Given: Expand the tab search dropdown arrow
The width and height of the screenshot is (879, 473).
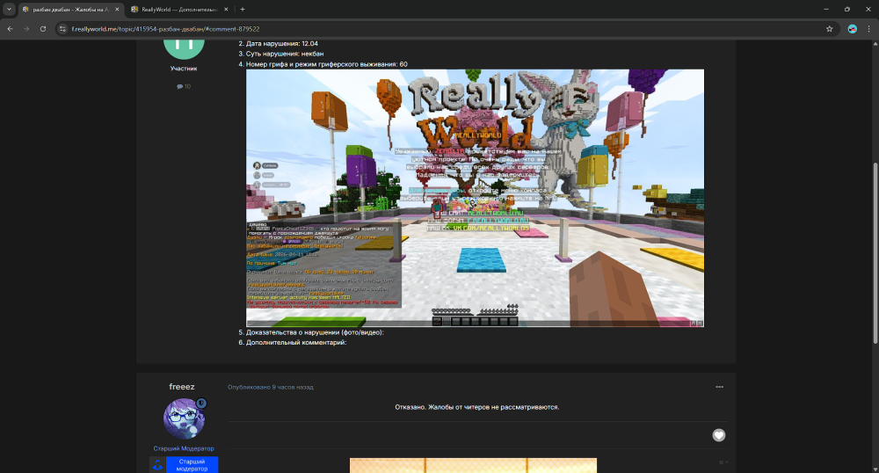Looking at the screenshot, I should (9, 9).
